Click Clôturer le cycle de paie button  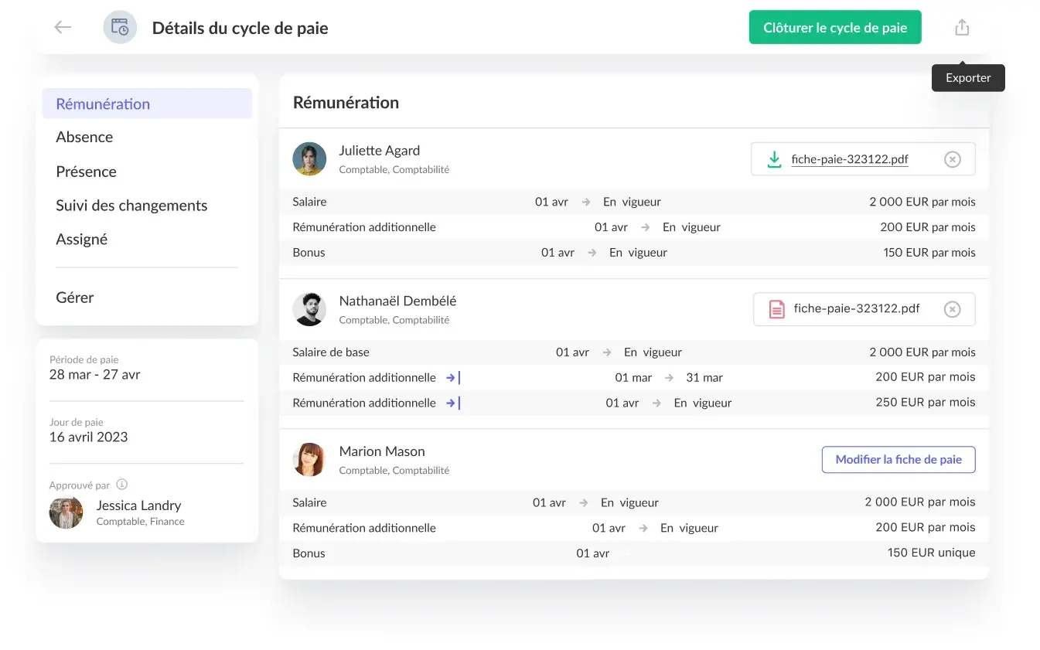click(835, 27)
